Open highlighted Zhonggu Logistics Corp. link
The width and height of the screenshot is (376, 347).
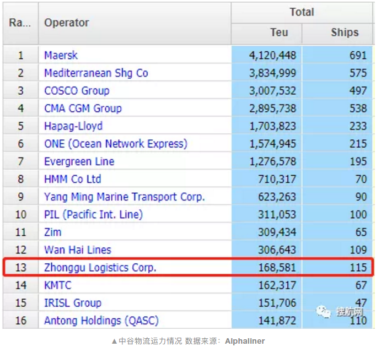100,268
